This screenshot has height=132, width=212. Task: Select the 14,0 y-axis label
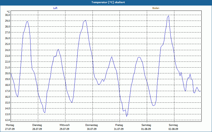point(7,109)
